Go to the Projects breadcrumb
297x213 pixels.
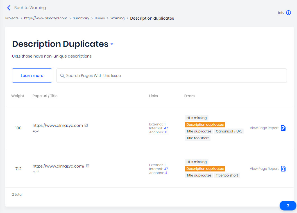[12, 18]
